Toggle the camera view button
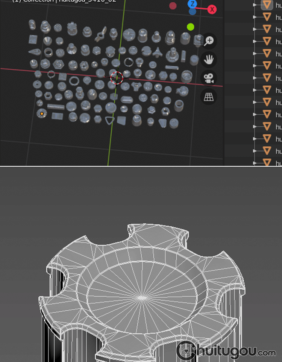The image size is (282, 362). pos(209,78)
